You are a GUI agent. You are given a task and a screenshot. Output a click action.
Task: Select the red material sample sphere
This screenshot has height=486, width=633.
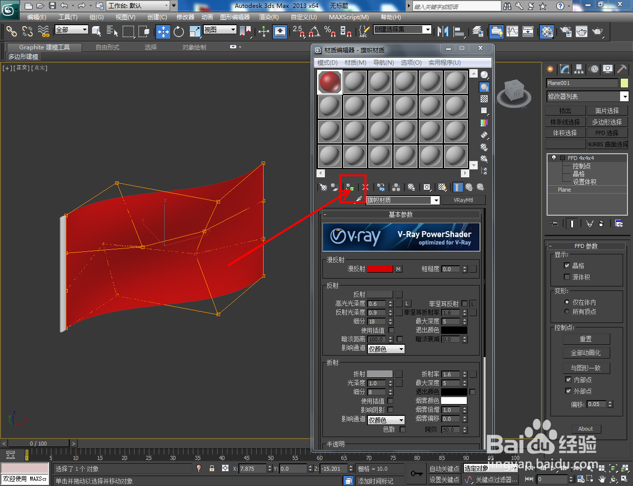pyautogui.click(x=329, y=82)
